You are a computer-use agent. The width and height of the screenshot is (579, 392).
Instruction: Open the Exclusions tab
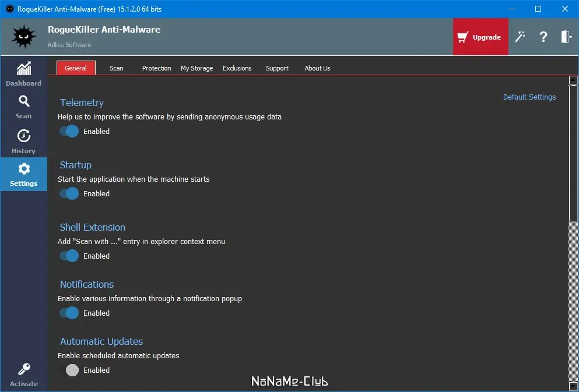coord(237,68)
